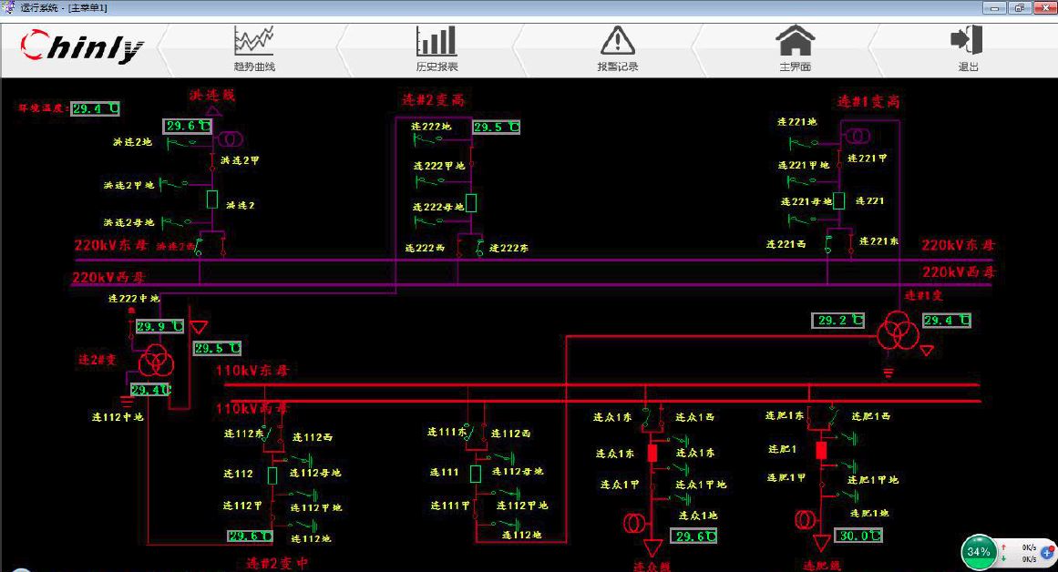Screen dimensions: 1058x572
Task: Open the 报警记录 warning triangle icon
Action: point(617,40)
